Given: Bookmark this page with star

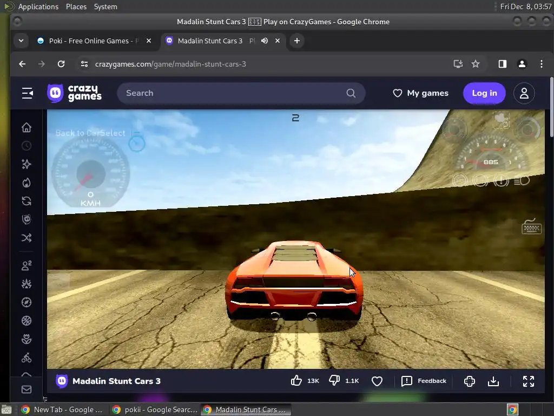Looking at the screenshot, I should 476,64.
